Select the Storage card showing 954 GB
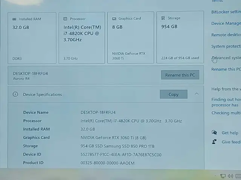Screen dimensions: 241x180 point(180,37)
